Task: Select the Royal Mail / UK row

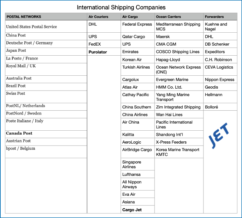Action: point(21,66)
